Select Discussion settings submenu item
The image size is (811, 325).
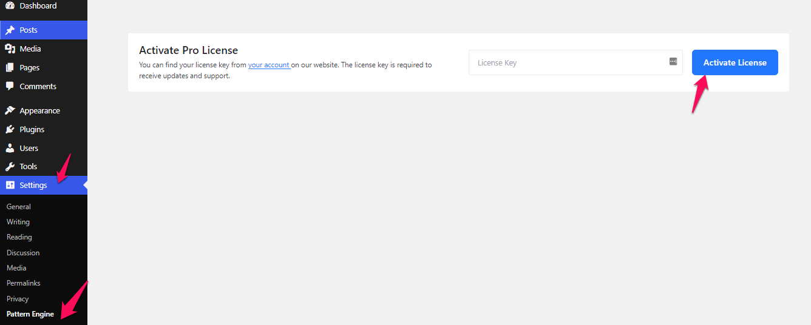coord(23,252)
